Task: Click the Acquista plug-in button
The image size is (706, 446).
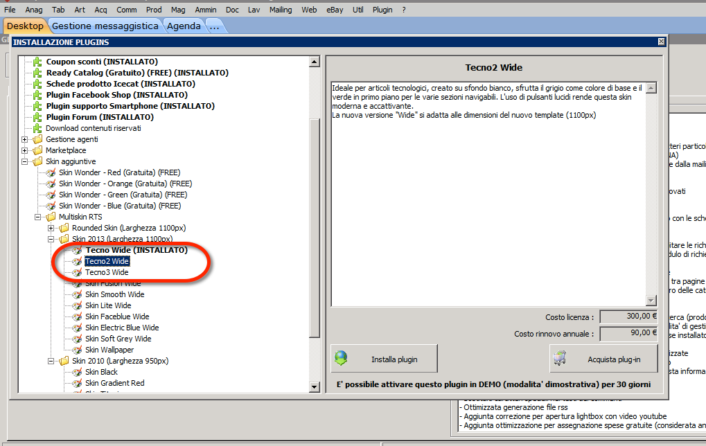Action: click(603, 359)
